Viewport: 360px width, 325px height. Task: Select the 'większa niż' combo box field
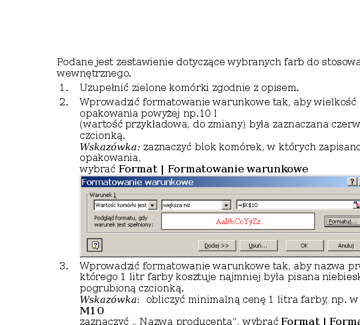click(x=191, y=205)
